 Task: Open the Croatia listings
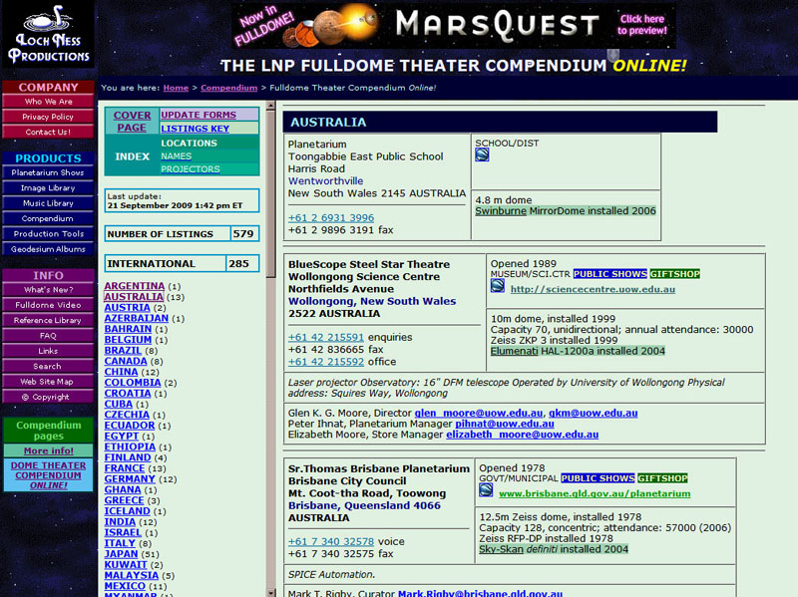coord(128,393)
